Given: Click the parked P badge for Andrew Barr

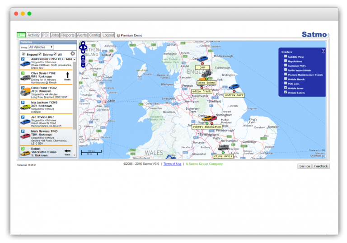Looking at the screenshot, I should 23,59.
